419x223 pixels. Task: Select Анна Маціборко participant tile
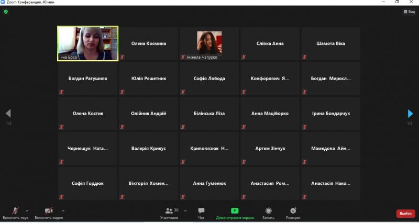point(270,114)
